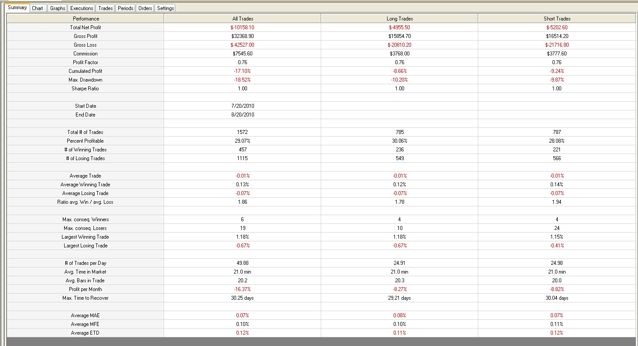Select the 'Average ETD' row label
This screenshot has width=638, height=346.
tap(86, 333)
